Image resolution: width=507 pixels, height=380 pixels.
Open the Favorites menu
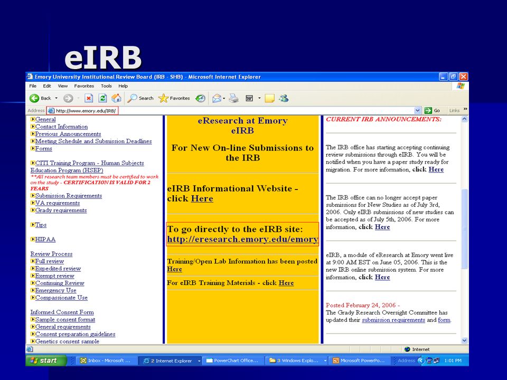coord(84,86)
